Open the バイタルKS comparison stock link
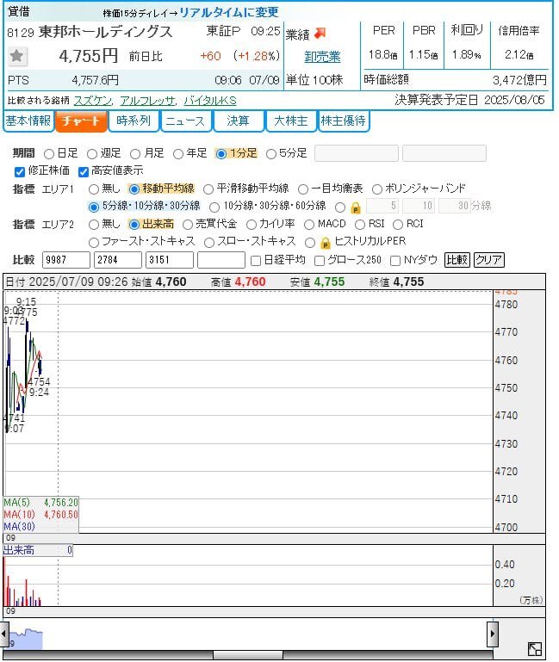This screenshot has height=662, width=559. (x=210, y=101)
